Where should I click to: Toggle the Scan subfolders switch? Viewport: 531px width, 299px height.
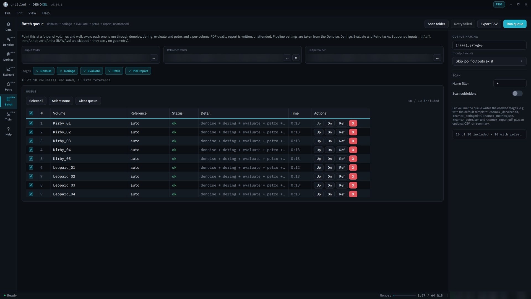[x=517, y=94]
